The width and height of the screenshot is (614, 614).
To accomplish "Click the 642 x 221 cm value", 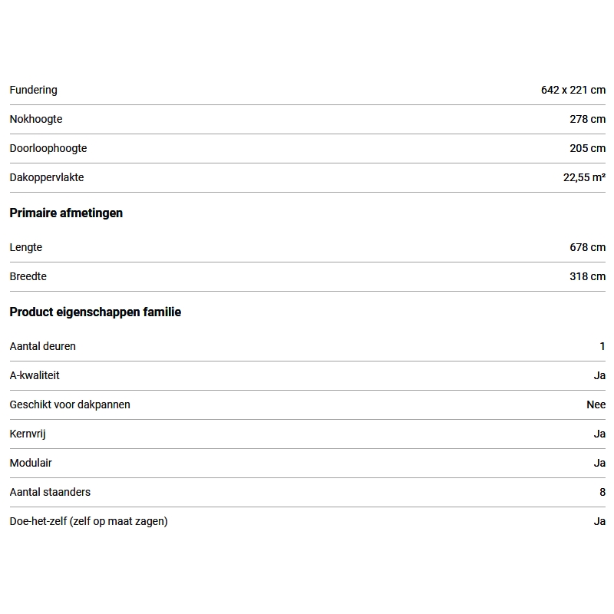I will coord(573,90).
